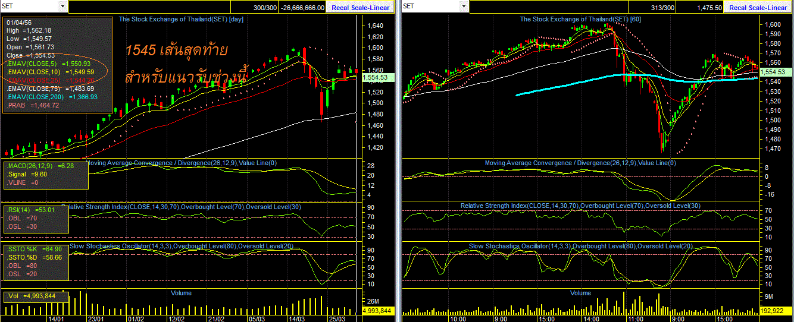Select the EMAV(CLOSE,200) =1,366.93 legend entry

pyautogui.click(x=52, y=96)
